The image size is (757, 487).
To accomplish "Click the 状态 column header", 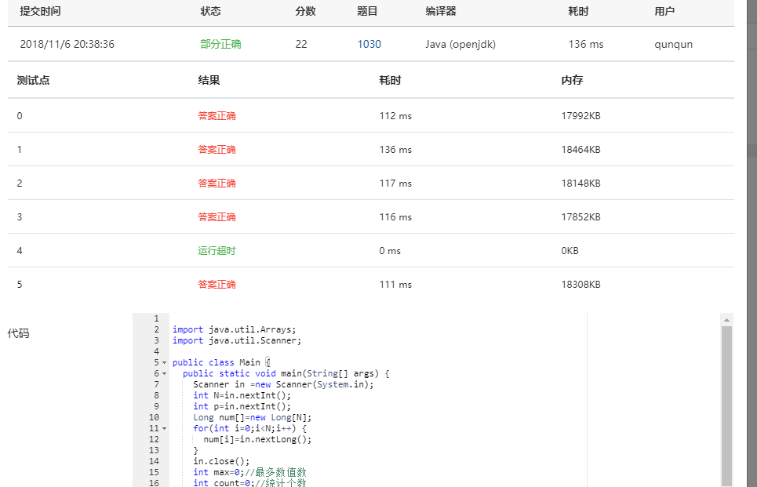I will tap(210, 11).
